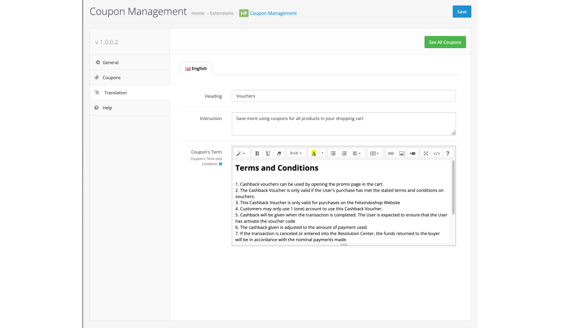Click the insert picture icon
The image size is (561, 328).
click(x=402, y=153)
